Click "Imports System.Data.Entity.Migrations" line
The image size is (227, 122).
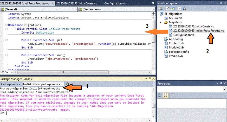coord(38,17)
